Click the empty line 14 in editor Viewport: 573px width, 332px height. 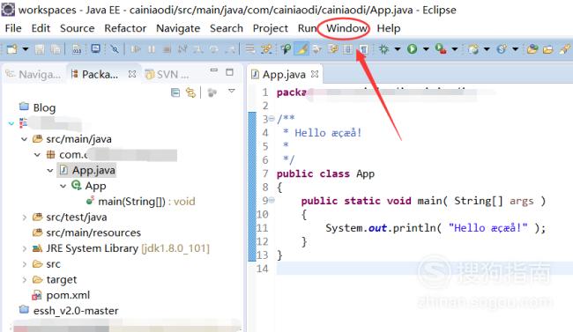coord(425,269)
